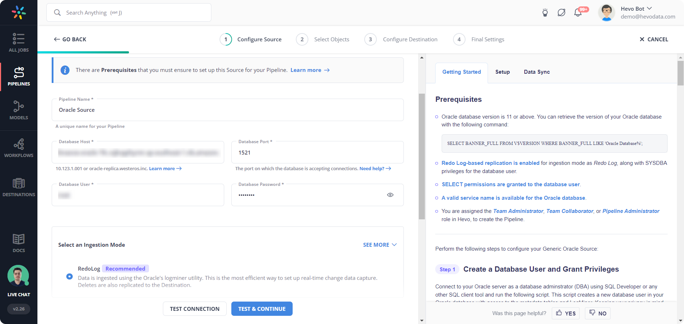Open Need help? link under Database Port
This screenshot has height=324, width=684.
point(375,168)
